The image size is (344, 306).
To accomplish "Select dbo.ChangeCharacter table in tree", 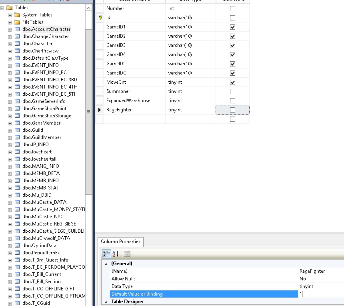I will pos(46,36).
